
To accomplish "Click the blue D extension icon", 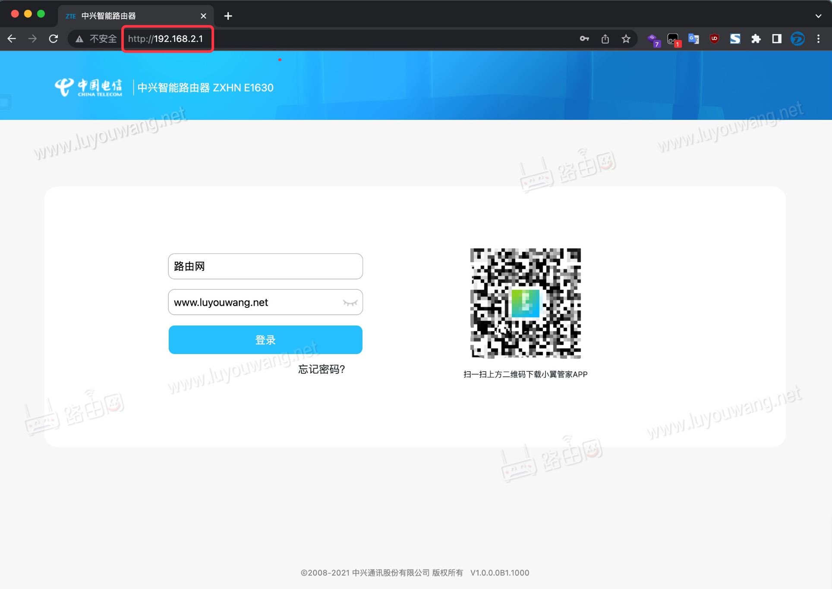I will pos(798,39).
